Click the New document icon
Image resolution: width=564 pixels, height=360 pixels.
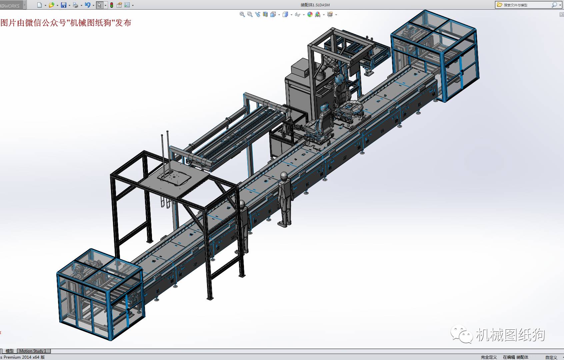coord(40,5)
